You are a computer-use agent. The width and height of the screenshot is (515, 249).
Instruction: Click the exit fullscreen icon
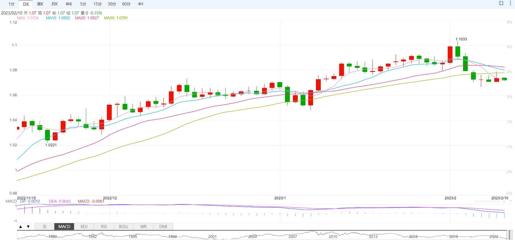(501, 3)
